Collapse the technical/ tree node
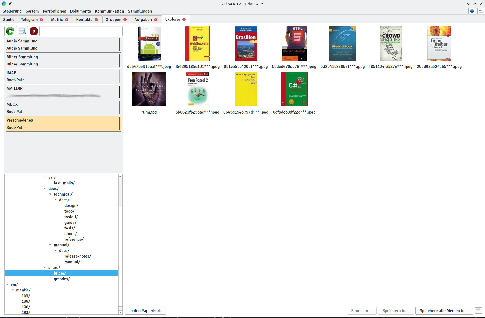This screenshot has width=485, height=318. click(50, 194)
